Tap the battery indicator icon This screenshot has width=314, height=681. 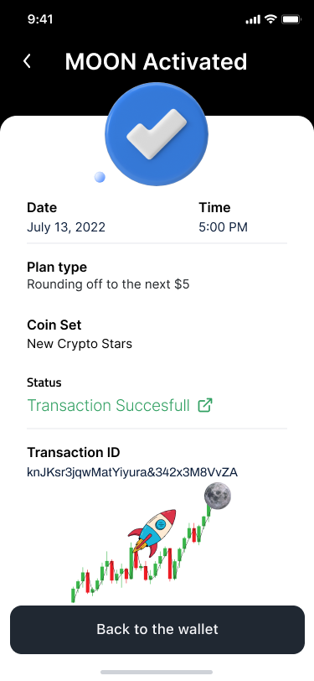pos(291,19)
